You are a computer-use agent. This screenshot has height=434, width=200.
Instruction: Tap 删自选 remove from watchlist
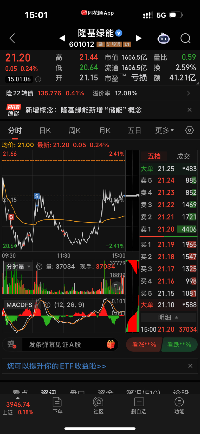click(x=139, y=405)
